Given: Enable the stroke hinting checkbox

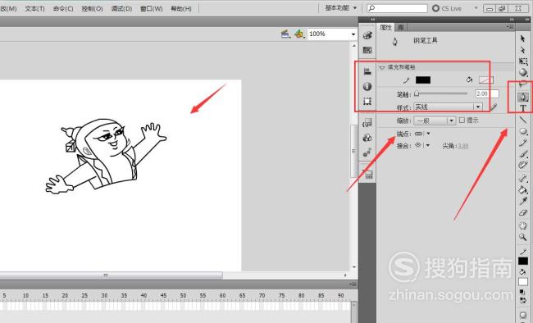Looking at the screenshot, I should pyautogui.click(x=462, y=120).
